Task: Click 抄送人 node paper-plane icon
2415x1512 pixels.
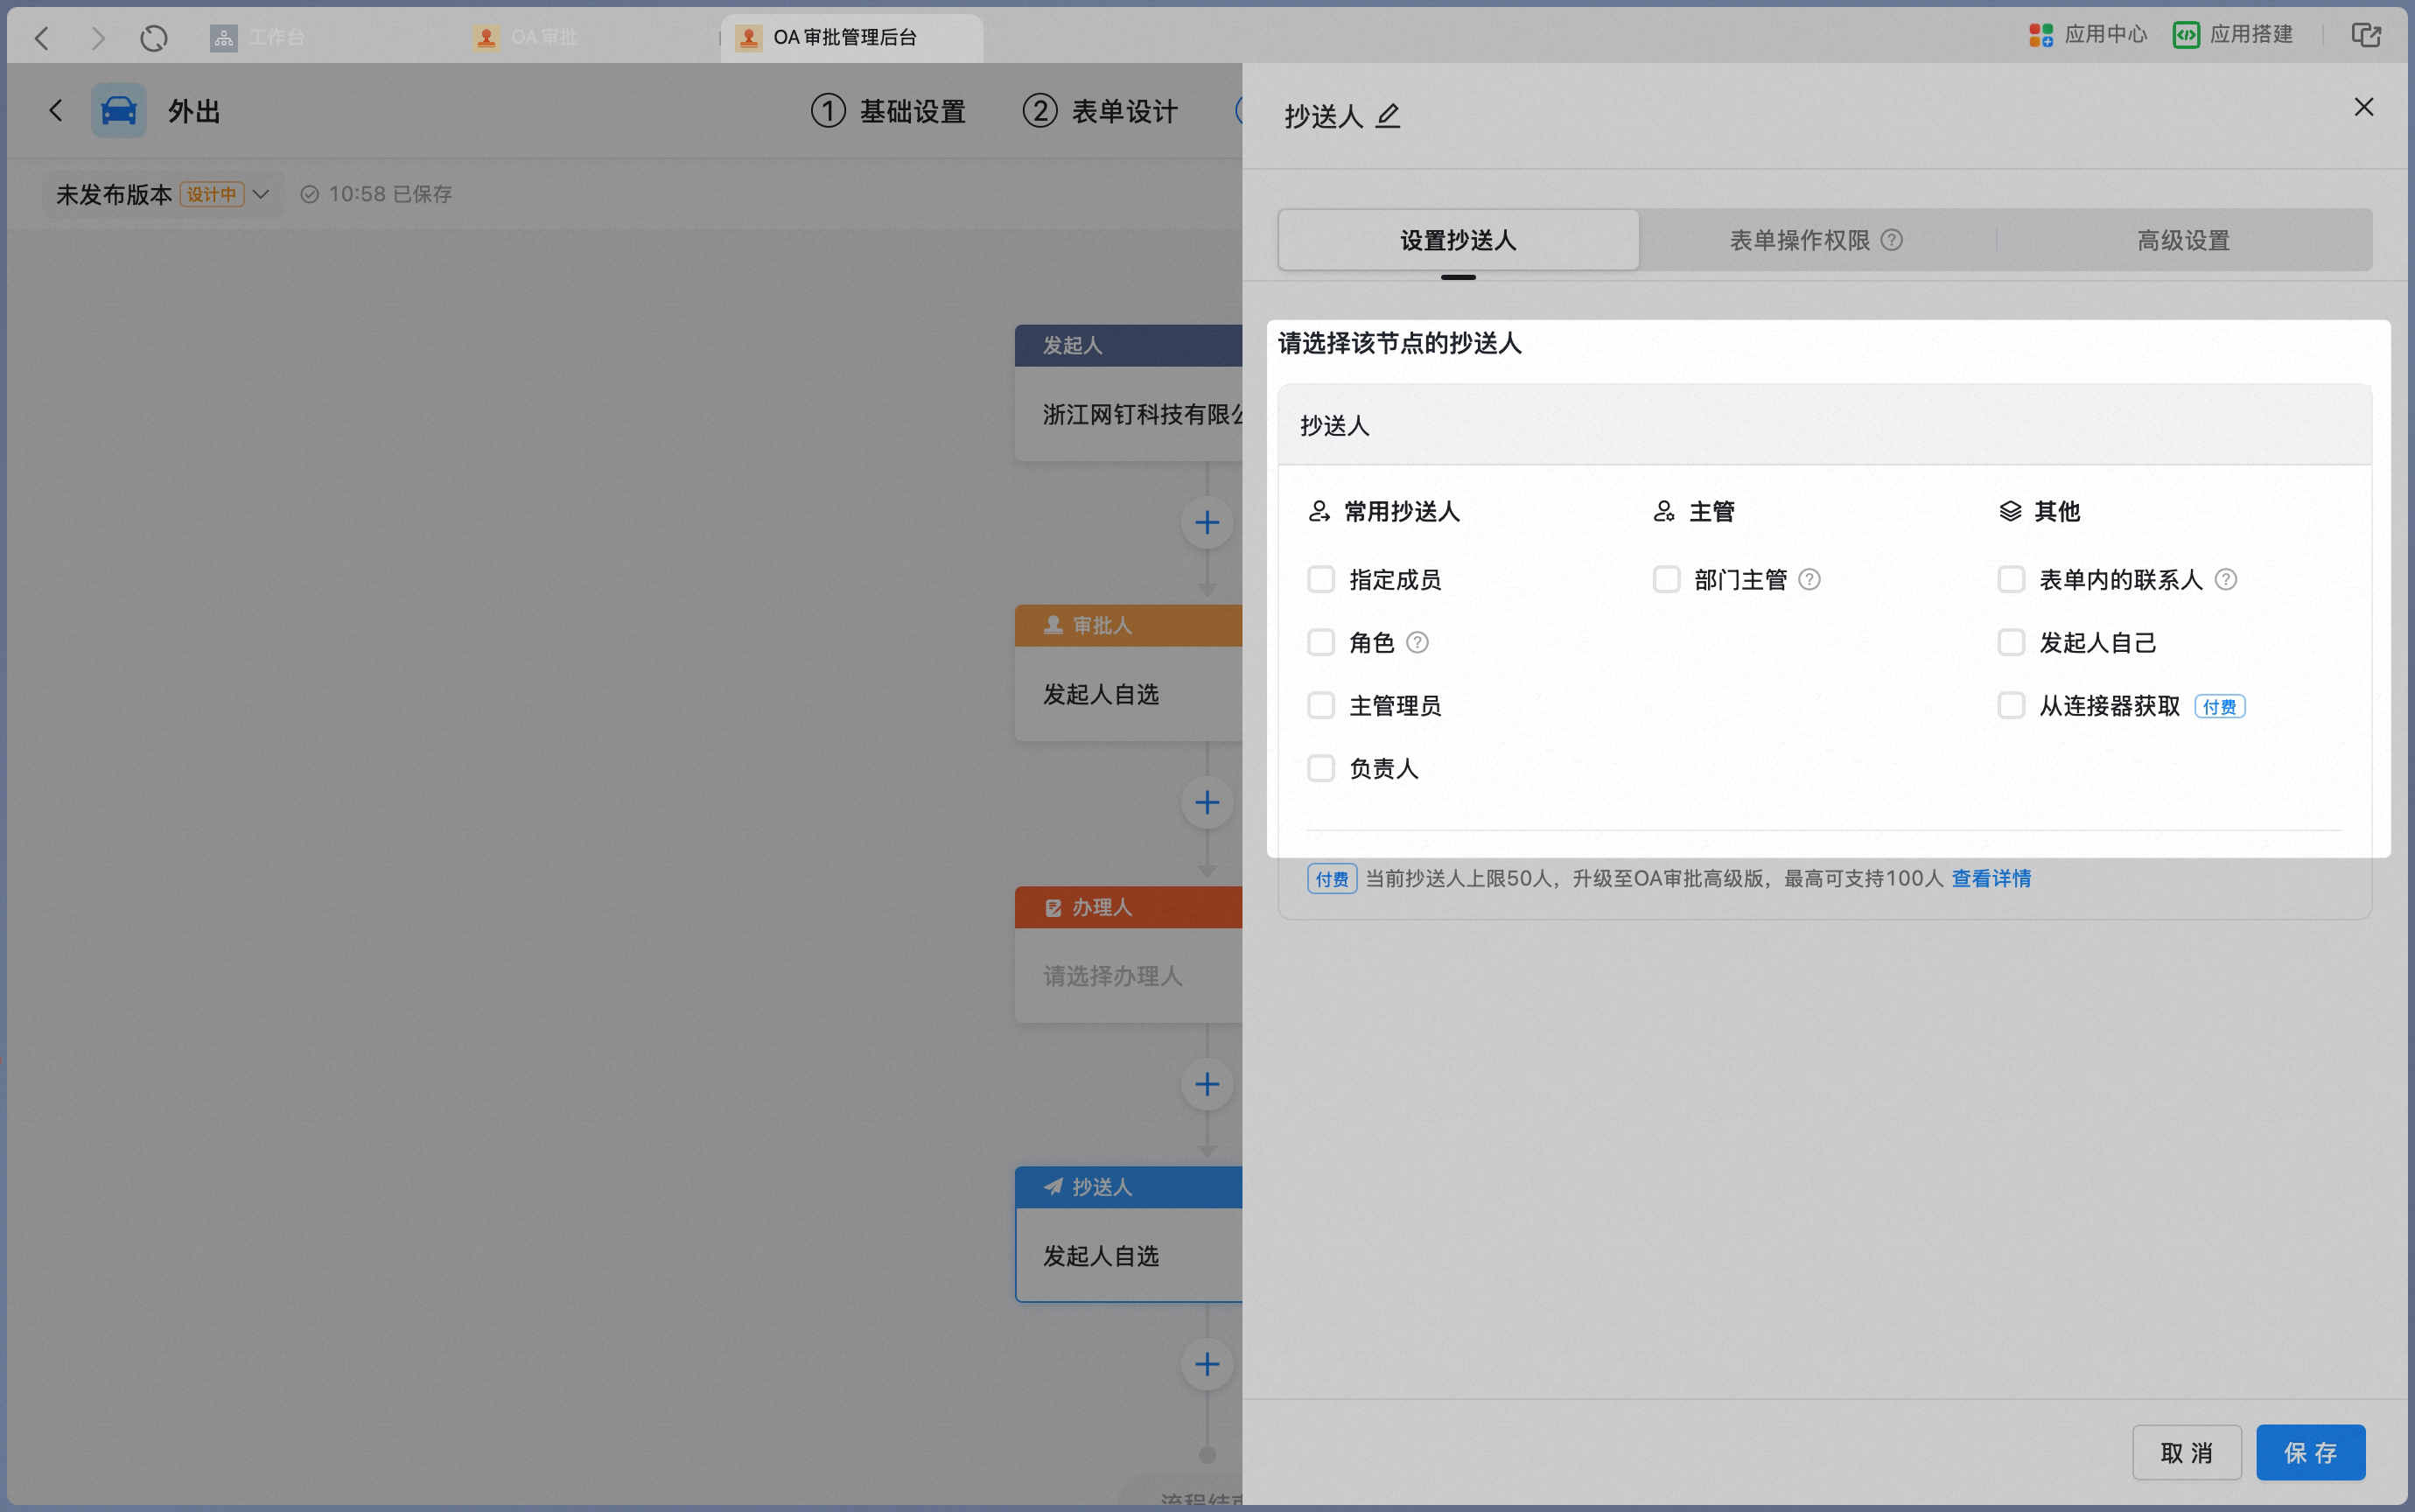Action: 1053,1187
